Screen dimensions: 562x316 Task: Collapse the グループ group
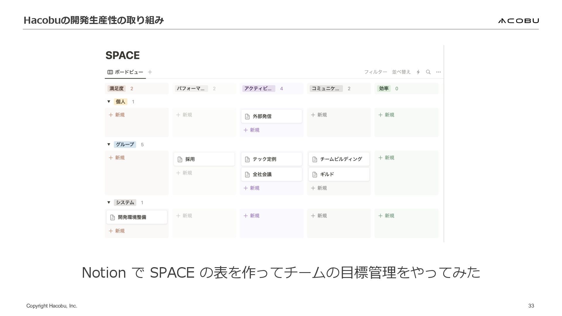pos(109,144)
